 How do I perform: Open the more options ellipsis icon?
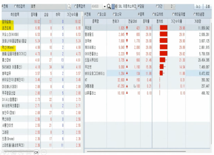(44, 152)
